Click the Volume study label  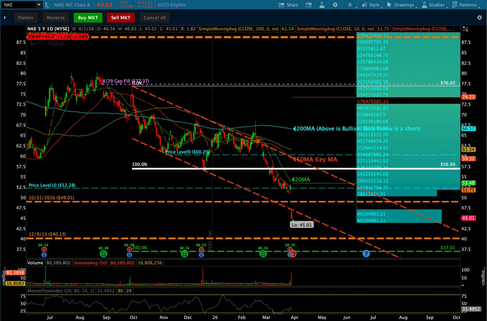point(35,263)
